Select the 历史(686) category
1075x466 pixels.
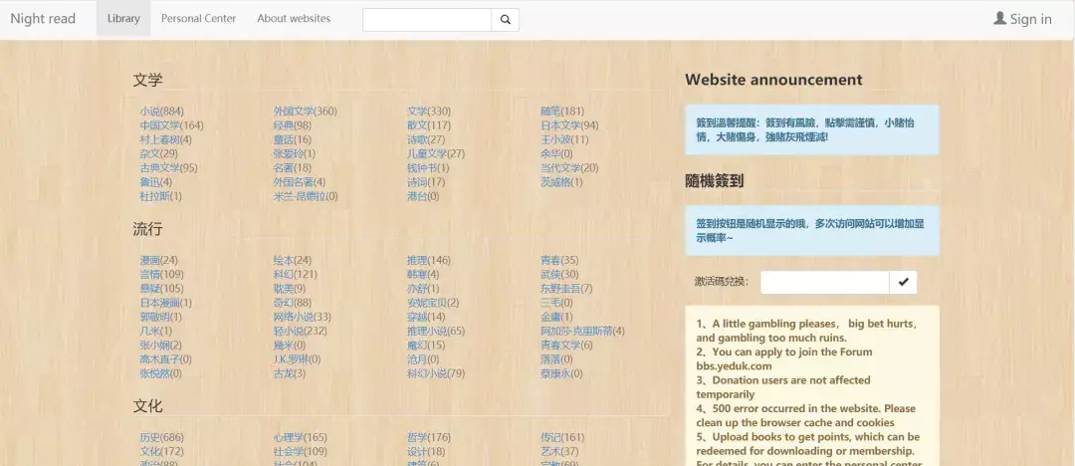pyautogui.click(x=161, y=437)
